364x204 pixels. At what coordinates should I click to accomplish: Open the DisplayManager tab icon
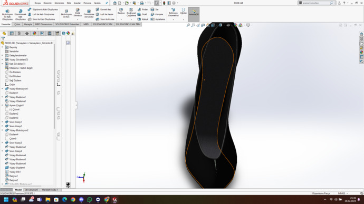point(34,34)
